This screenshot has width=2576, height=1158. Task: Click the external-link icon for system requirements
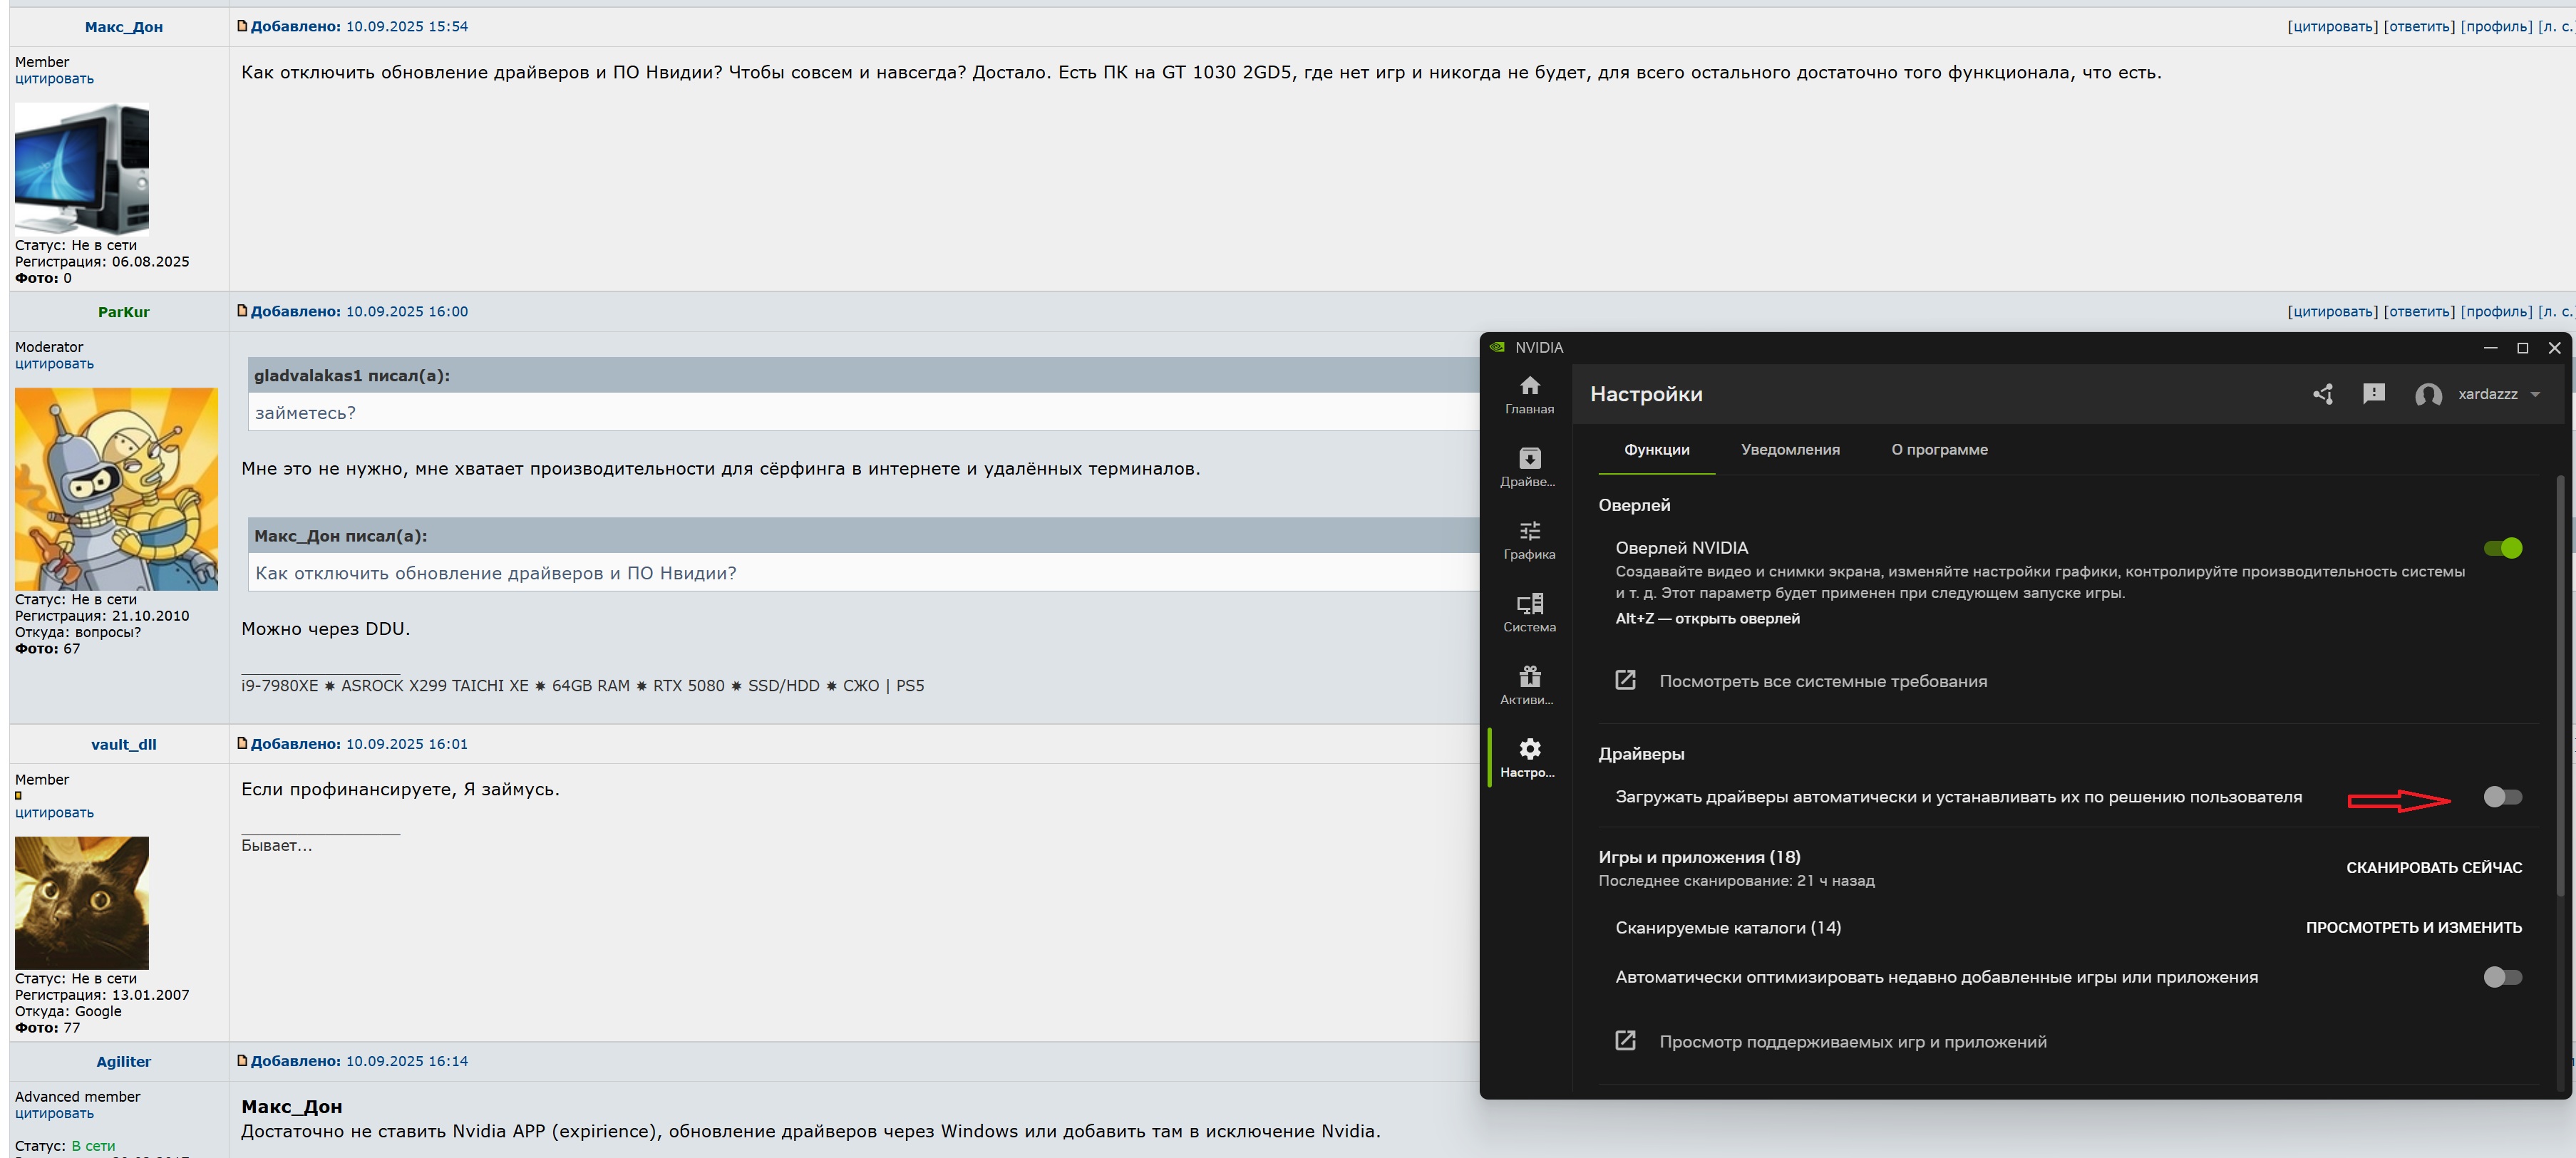coord(1625,680)
